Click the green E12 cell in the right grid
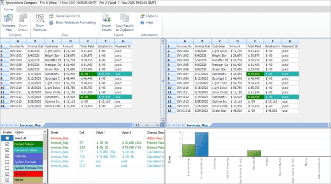Viewport: 331px width, 184px height. [255, 97]
